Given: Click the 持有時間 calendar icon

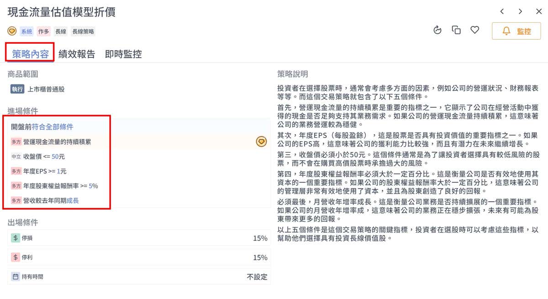Looking at the screenshot, I should click(16, 277).
